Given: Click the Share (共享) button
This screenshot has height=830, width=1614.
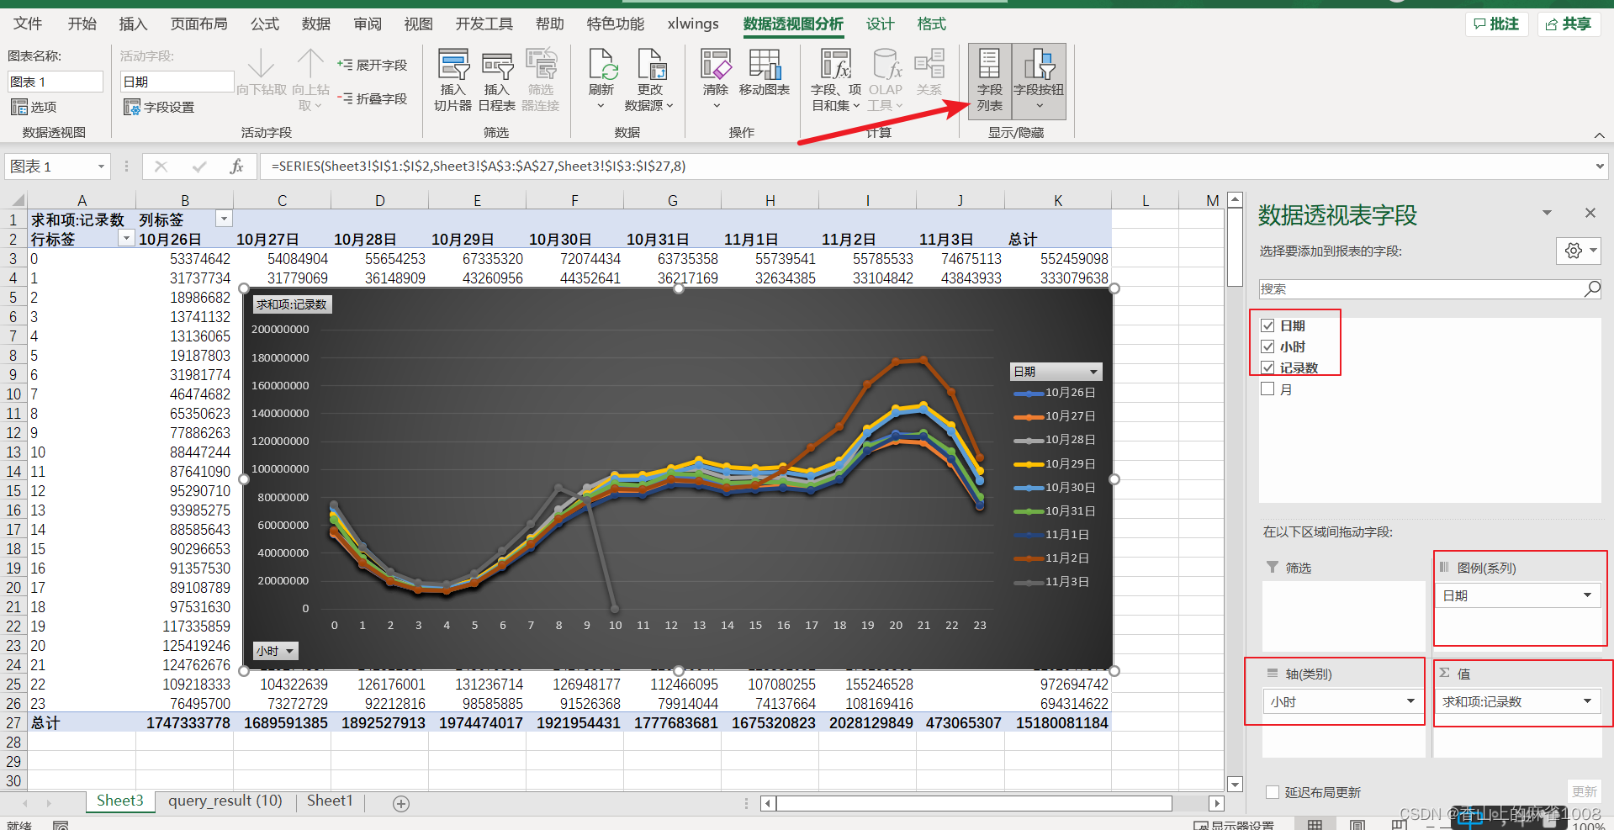Looking at the screenshot, I should pos(1569,24).
